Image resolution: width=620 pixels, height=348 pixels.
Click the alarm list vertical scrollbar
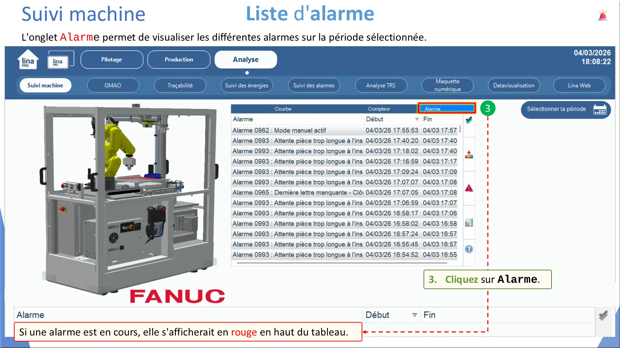coord(460,129)
